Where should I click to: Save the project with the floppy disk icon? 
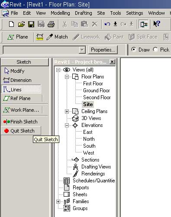point(31,24)
